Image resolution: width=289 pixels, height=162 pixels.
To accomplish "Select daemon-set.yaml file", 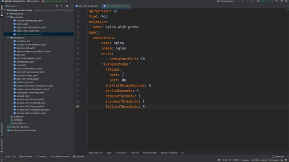I will (x=25, y=48).
